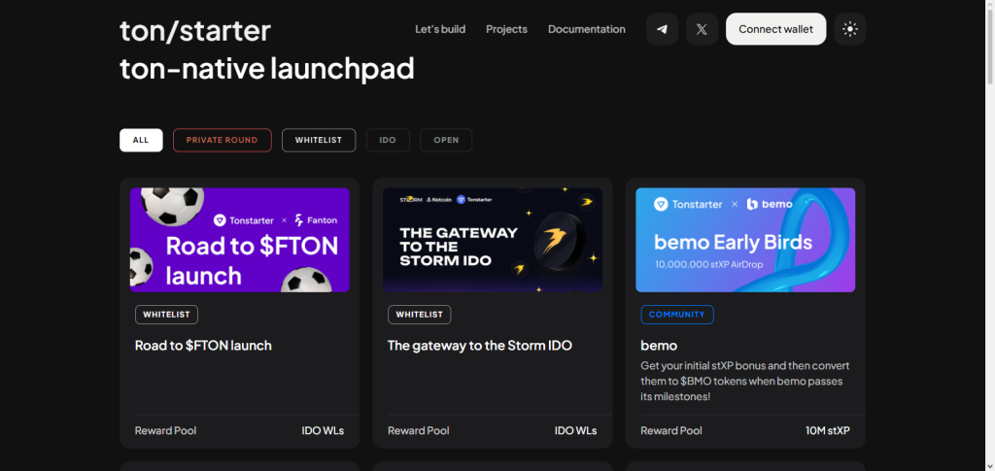Open the Road to $FTON launch banner

coord(240,240)
